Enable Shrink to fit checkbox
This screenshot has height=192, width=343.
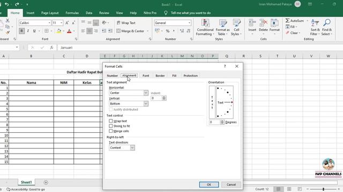coord(111,126)
